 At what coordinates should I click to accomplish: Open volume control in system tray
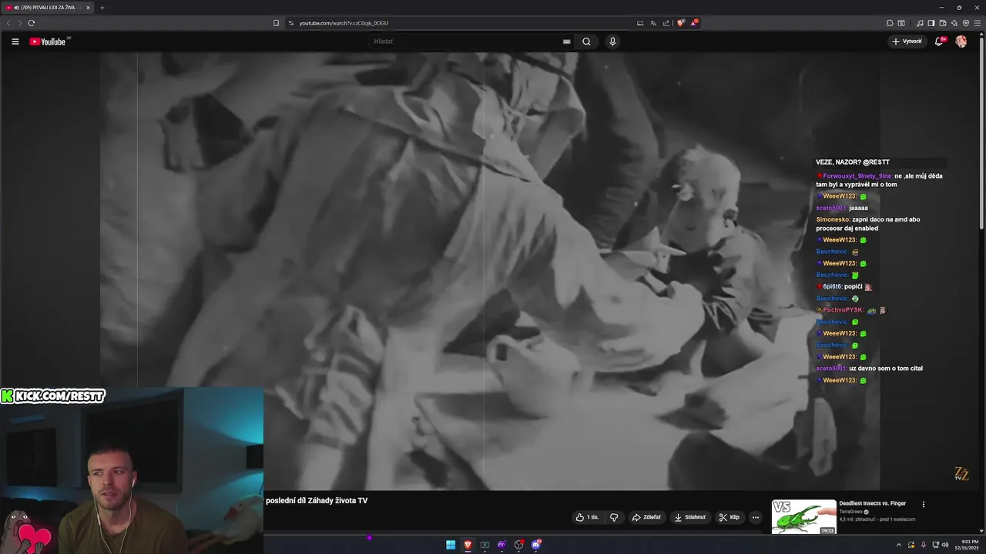(x=945, y=545)
